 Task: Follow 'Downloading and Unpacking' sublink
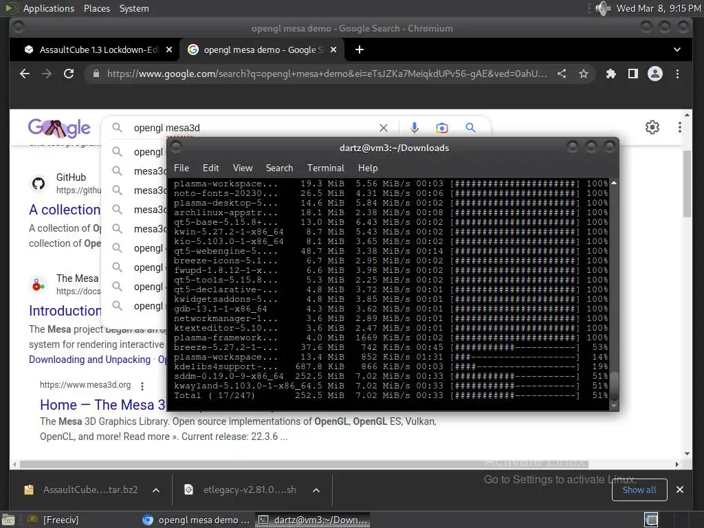(x=90, y=360)
